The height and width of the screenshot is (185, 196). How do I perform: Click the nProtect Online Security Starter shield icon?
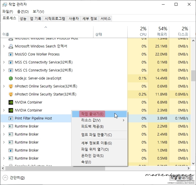coord(11,94)
